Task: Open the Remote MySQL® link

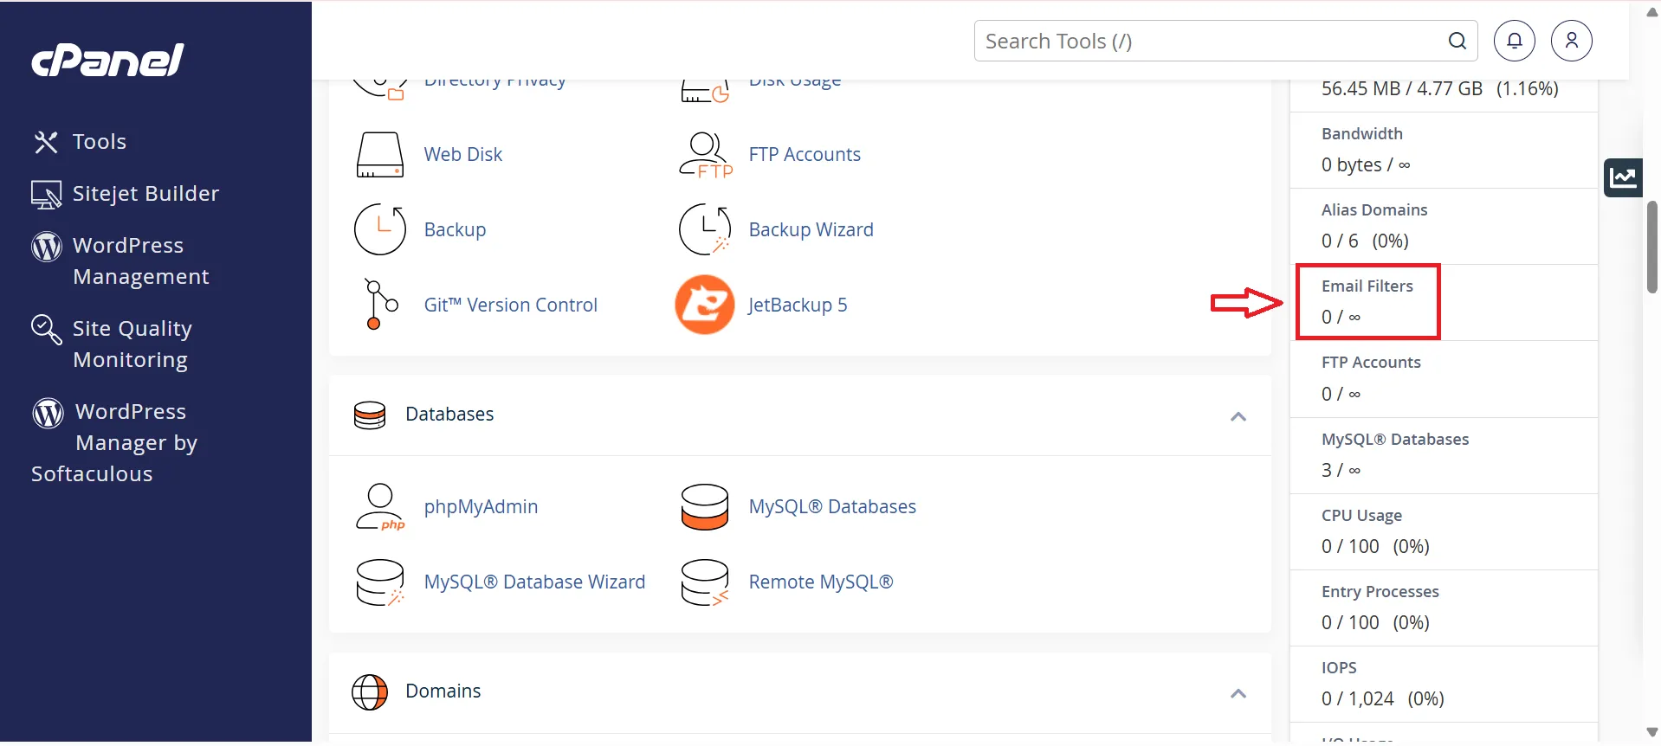Action: 820,582
